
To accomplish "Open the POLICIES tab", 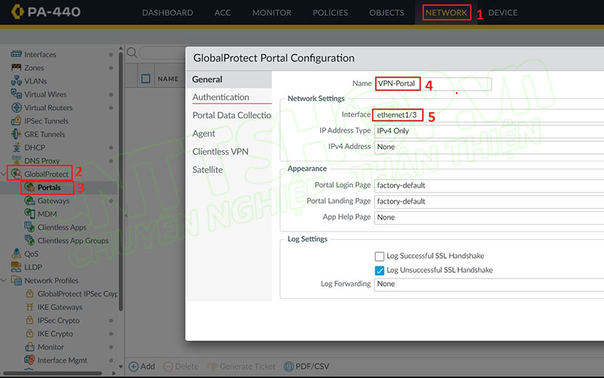I will [x=330, y=13].
